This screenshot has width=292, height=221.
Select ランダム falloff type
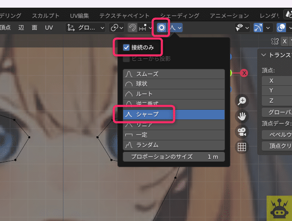click(x=174, y=145)
